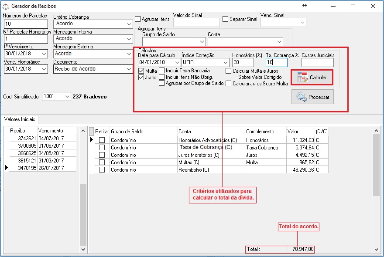Toggle the Juros checkbox

tap(141, 78)
